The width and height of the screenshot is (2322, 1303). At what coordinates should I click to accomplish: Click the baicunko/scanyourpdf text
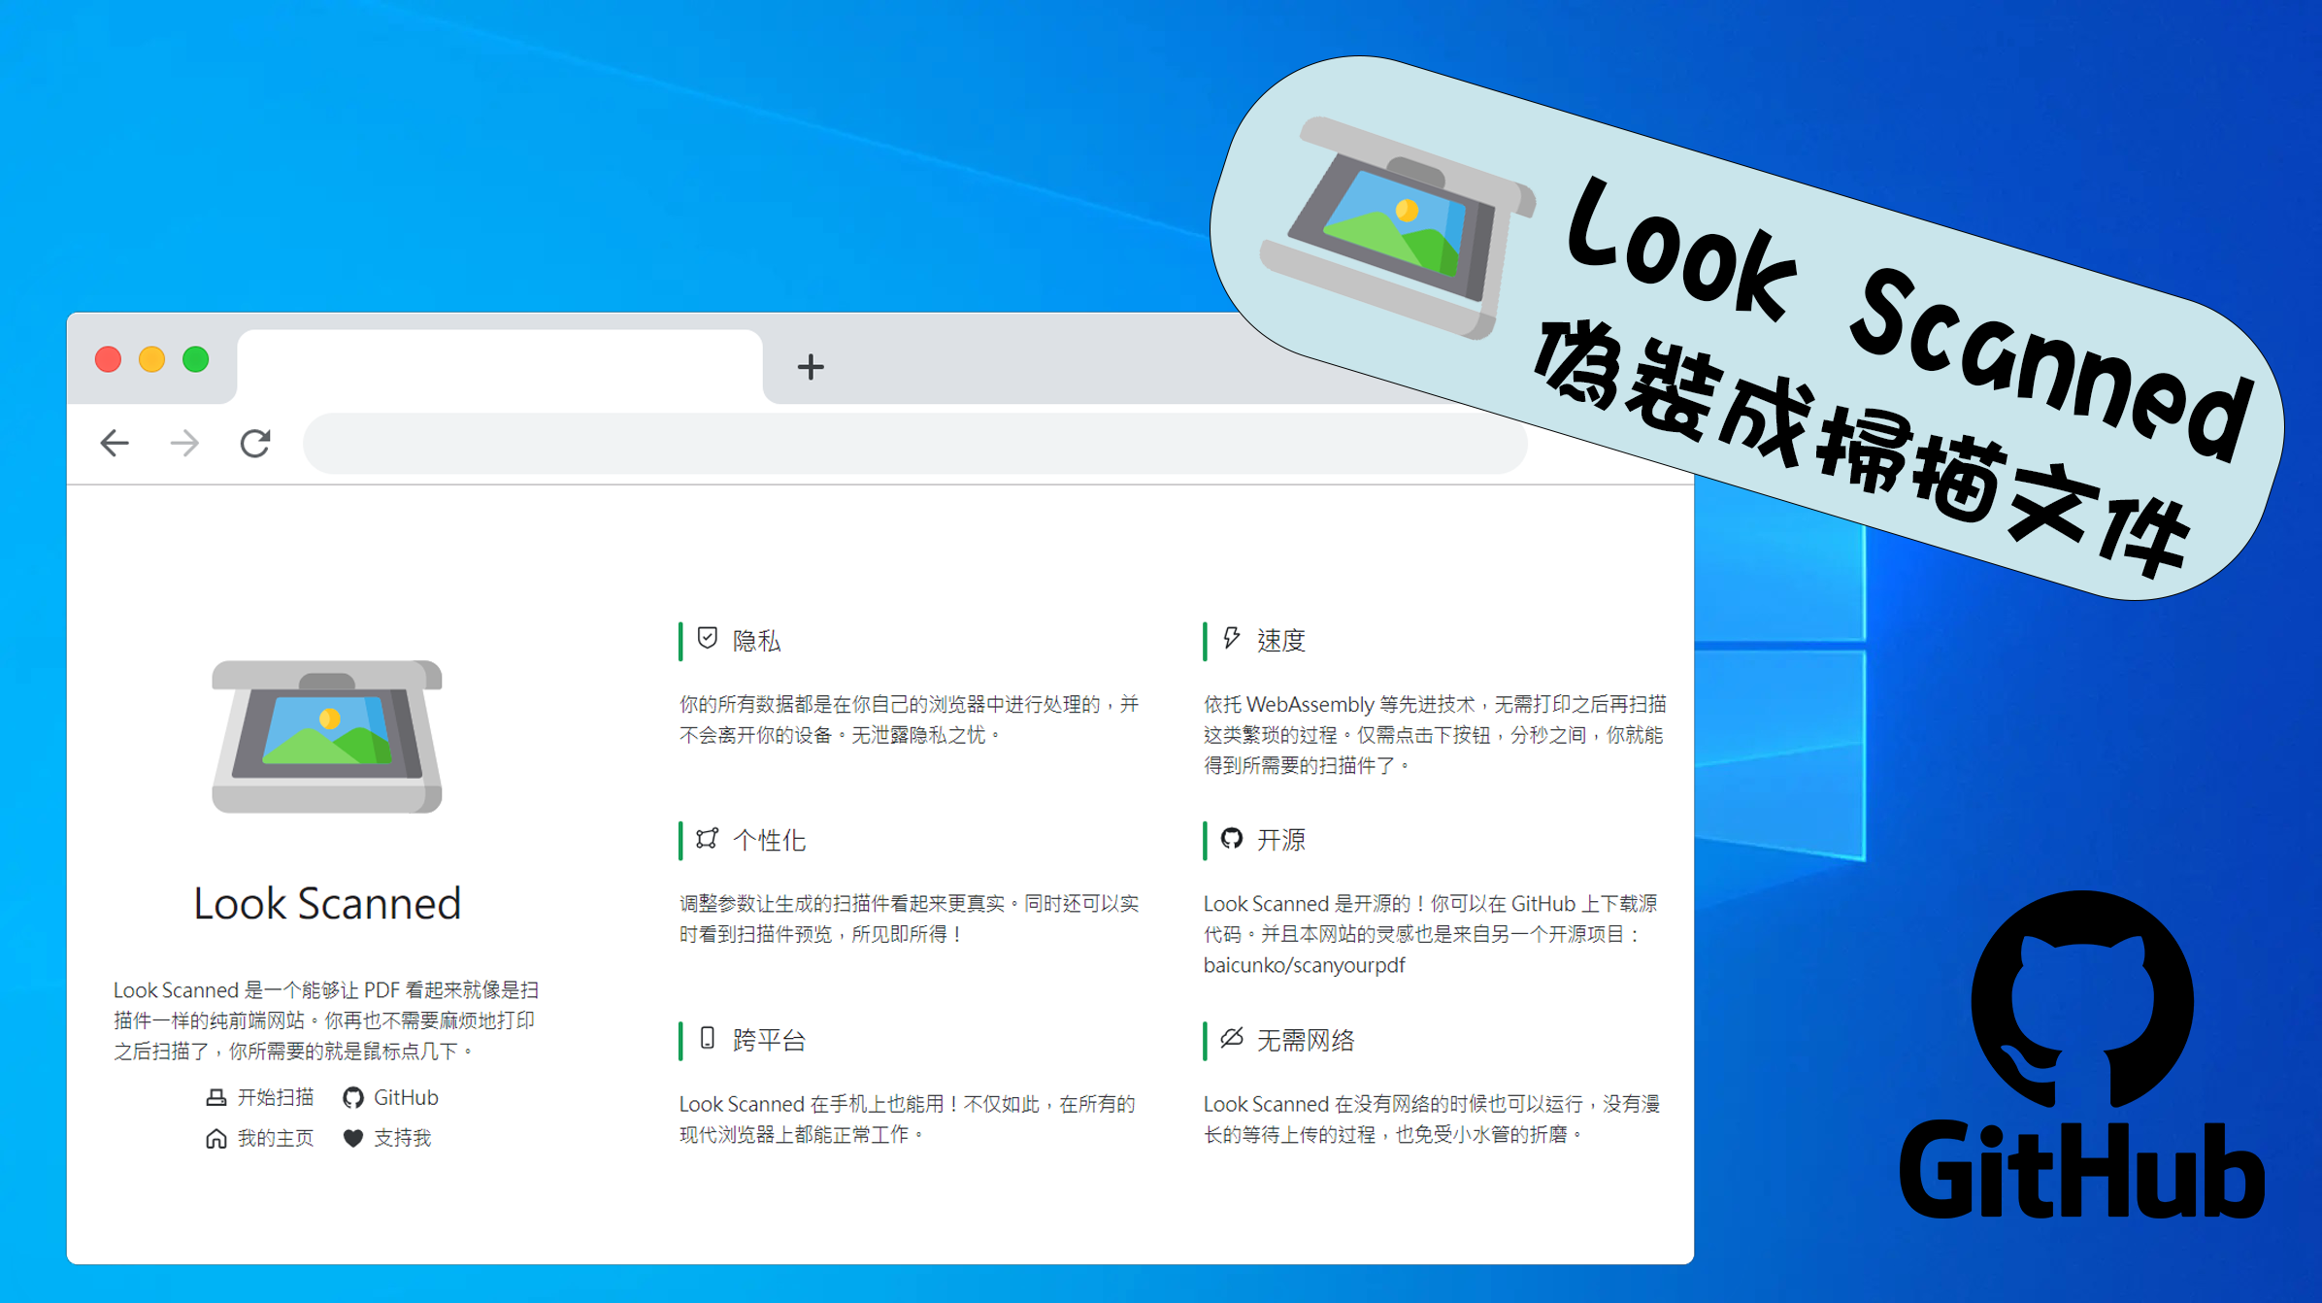1305,965
